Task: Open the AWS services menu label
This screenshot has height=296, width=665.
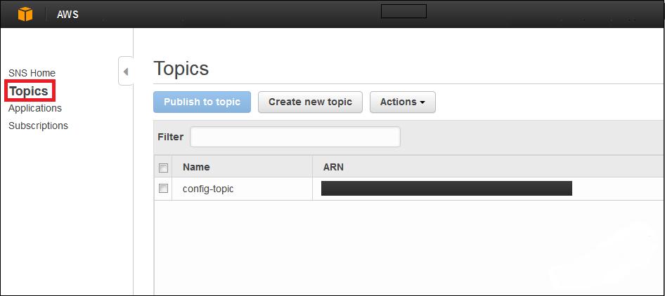Action: (x=68, y=15)
